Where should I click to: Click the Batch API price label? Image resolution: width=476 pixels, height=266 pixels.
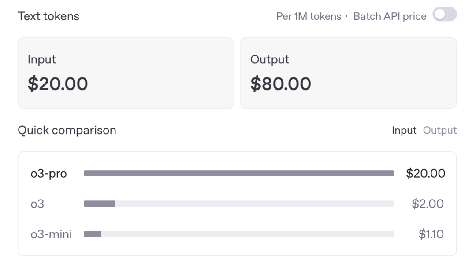pos(390,16)
